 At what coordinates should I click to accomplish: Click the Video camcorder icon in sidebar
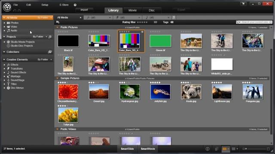click(x=8, y=27)
